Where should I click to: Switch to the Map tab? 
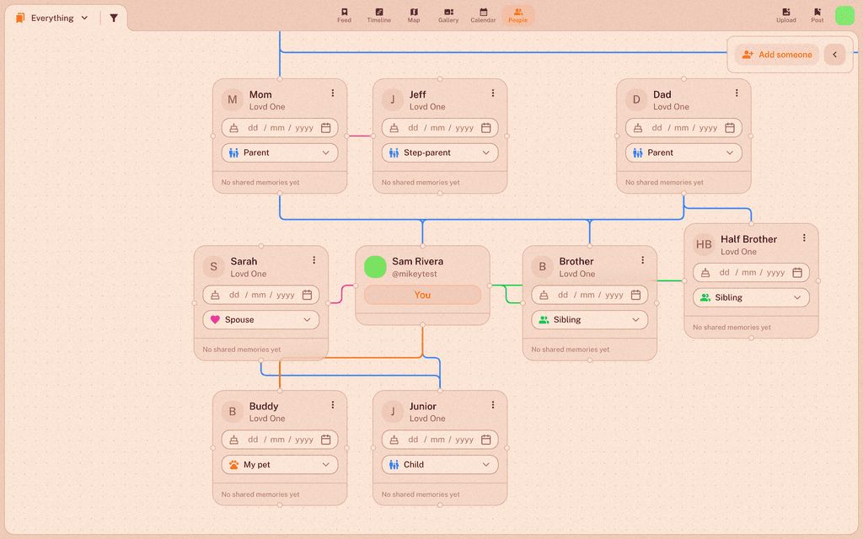point(414,15)
